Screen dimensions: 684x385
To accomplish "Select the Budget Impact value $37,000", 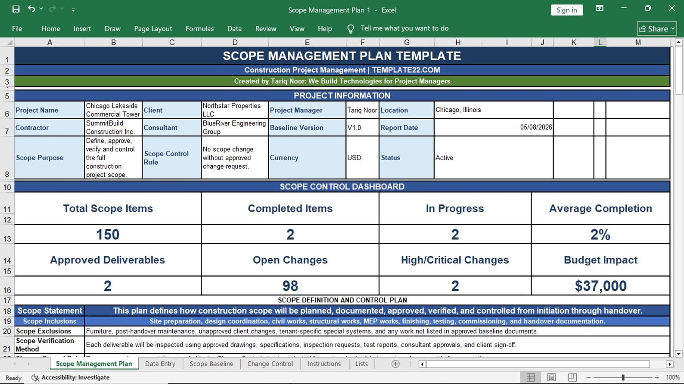I will click(x=600, y=286).
